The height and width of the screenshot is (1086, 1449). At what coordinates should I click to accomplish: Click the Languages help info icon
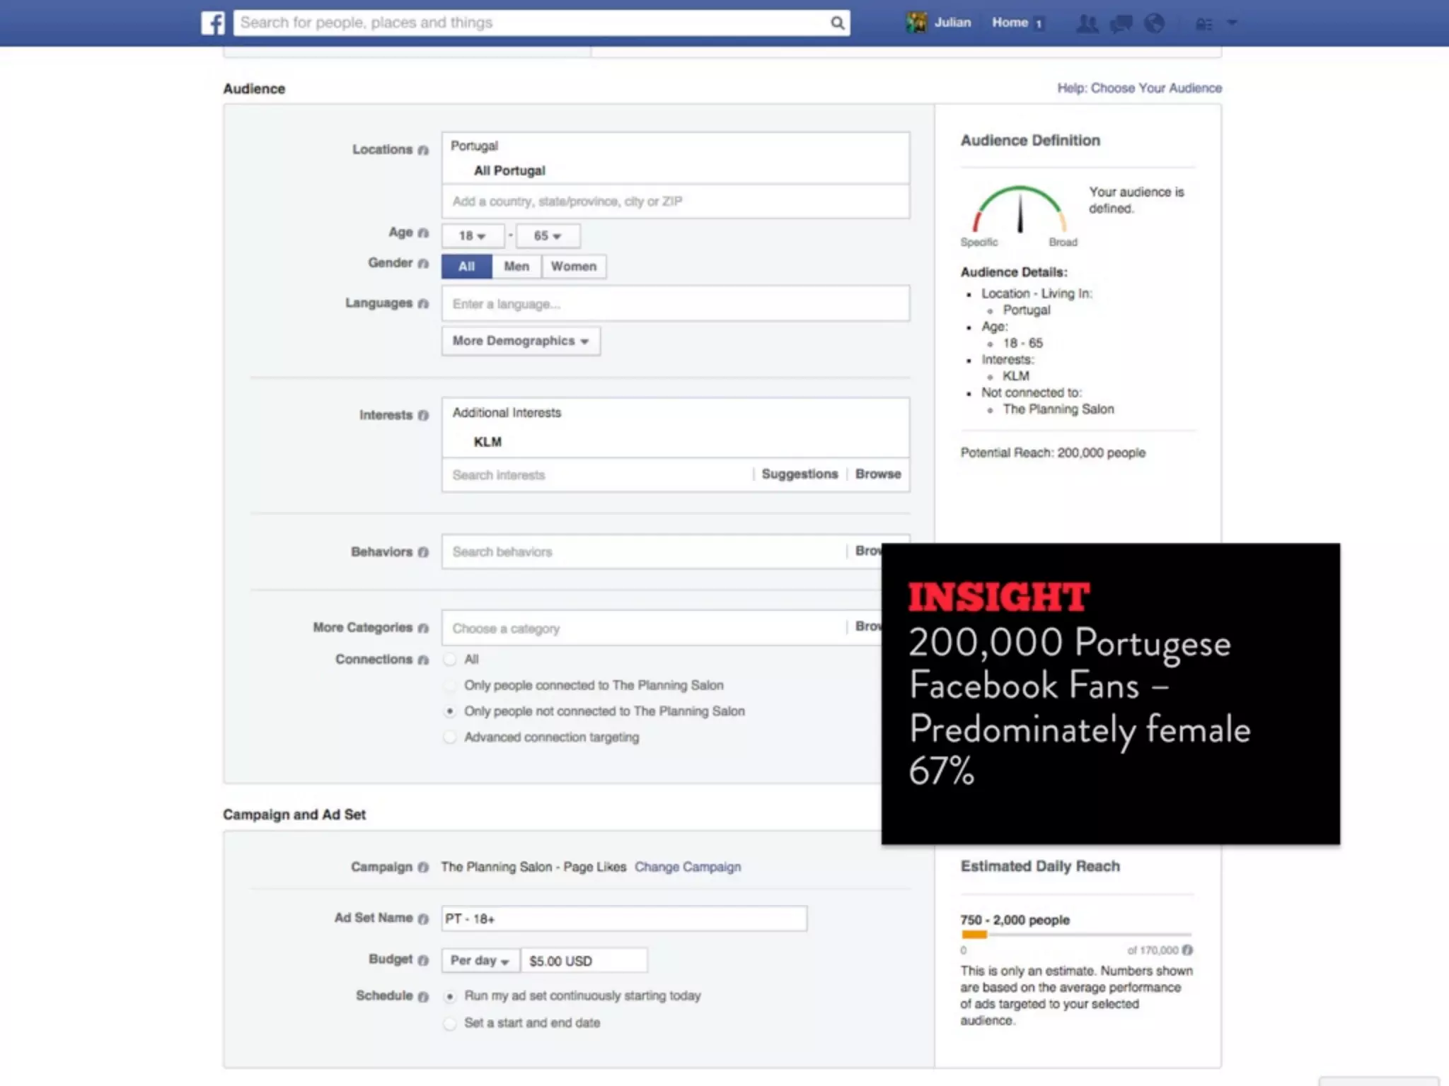click(x=423, y=303)
